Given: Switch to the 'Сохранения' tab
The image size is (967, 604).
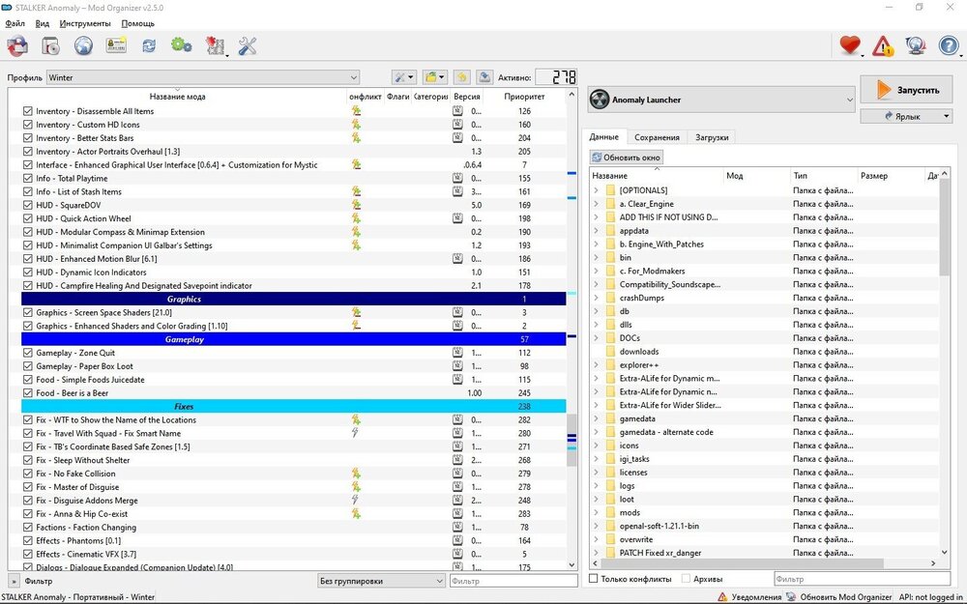Looking at the screenshot, I should click(x=657, y=137).
